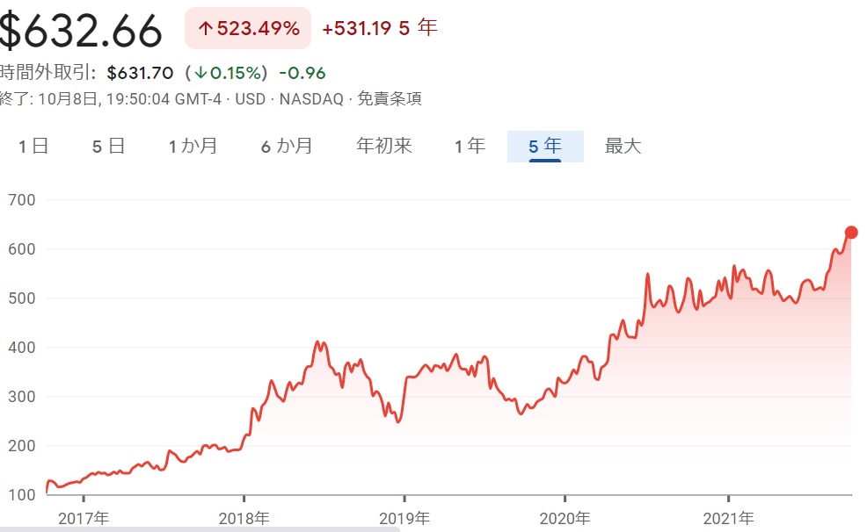
Task: Choose the 1か月 range tab
Action: 193,147
